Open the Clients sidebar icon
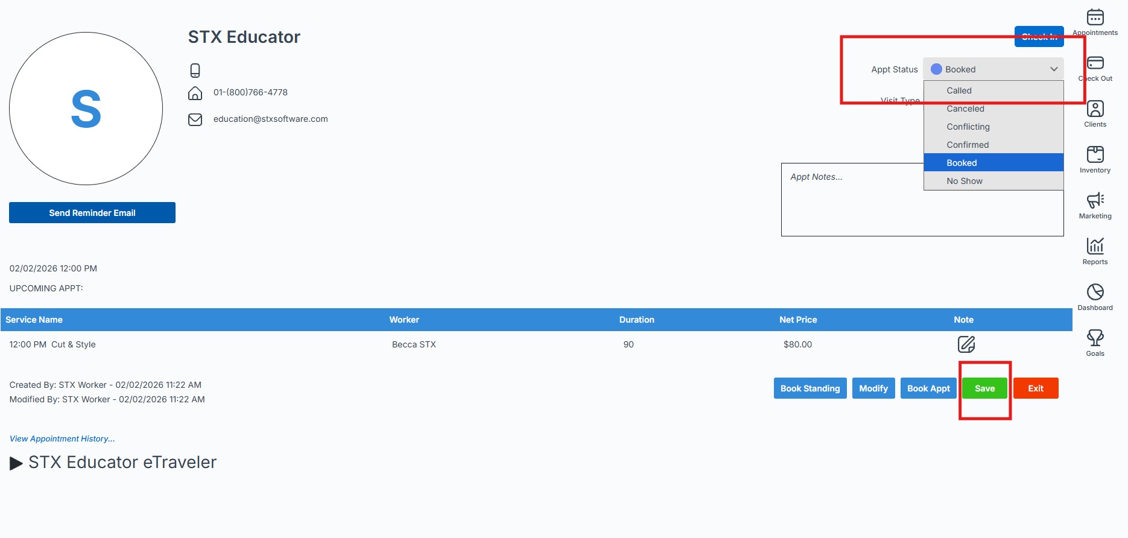This screenshot has height=538, width=1128. (x=1095, y=109)
